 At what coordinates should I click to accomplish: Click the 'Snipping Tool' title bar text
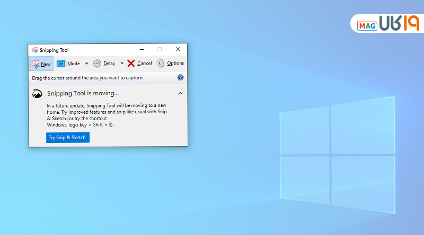pos(56,50)
